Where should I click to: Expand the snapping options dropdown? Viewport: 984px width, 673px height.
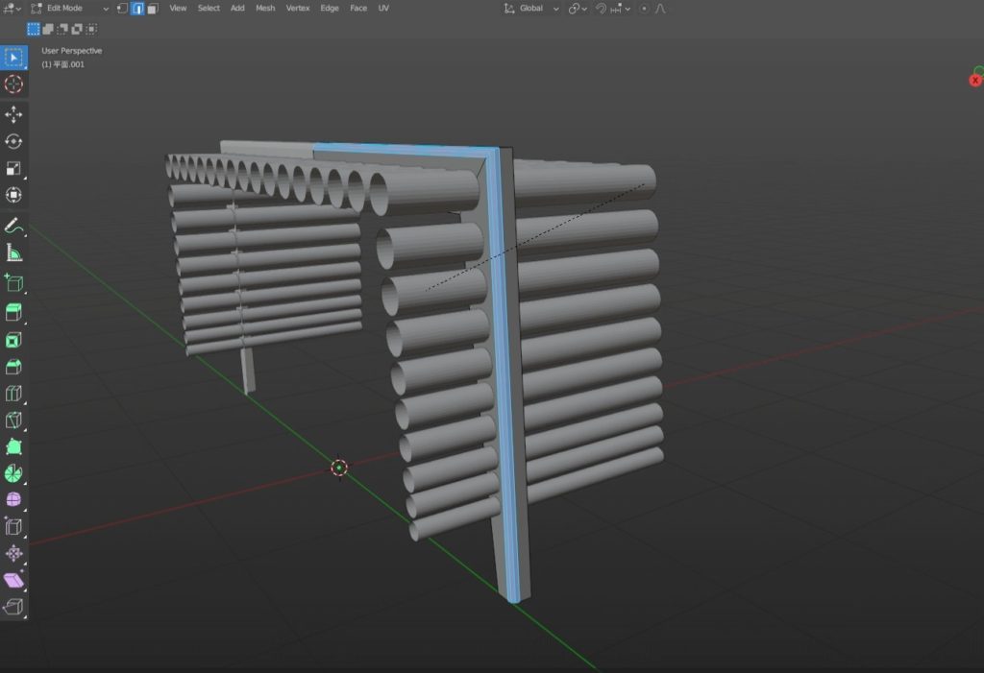627,9
